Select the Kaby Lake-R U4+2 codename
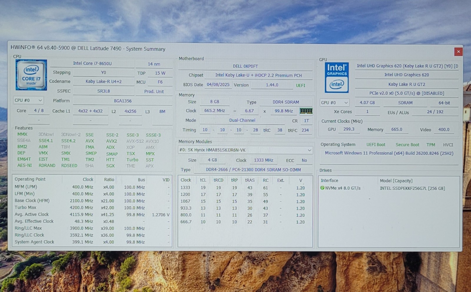471x292 pixels. pos(104,82)
